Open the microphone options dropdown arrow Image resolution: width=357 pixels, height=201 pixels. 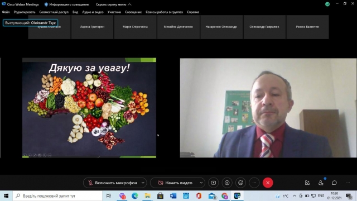coord(143,183)
